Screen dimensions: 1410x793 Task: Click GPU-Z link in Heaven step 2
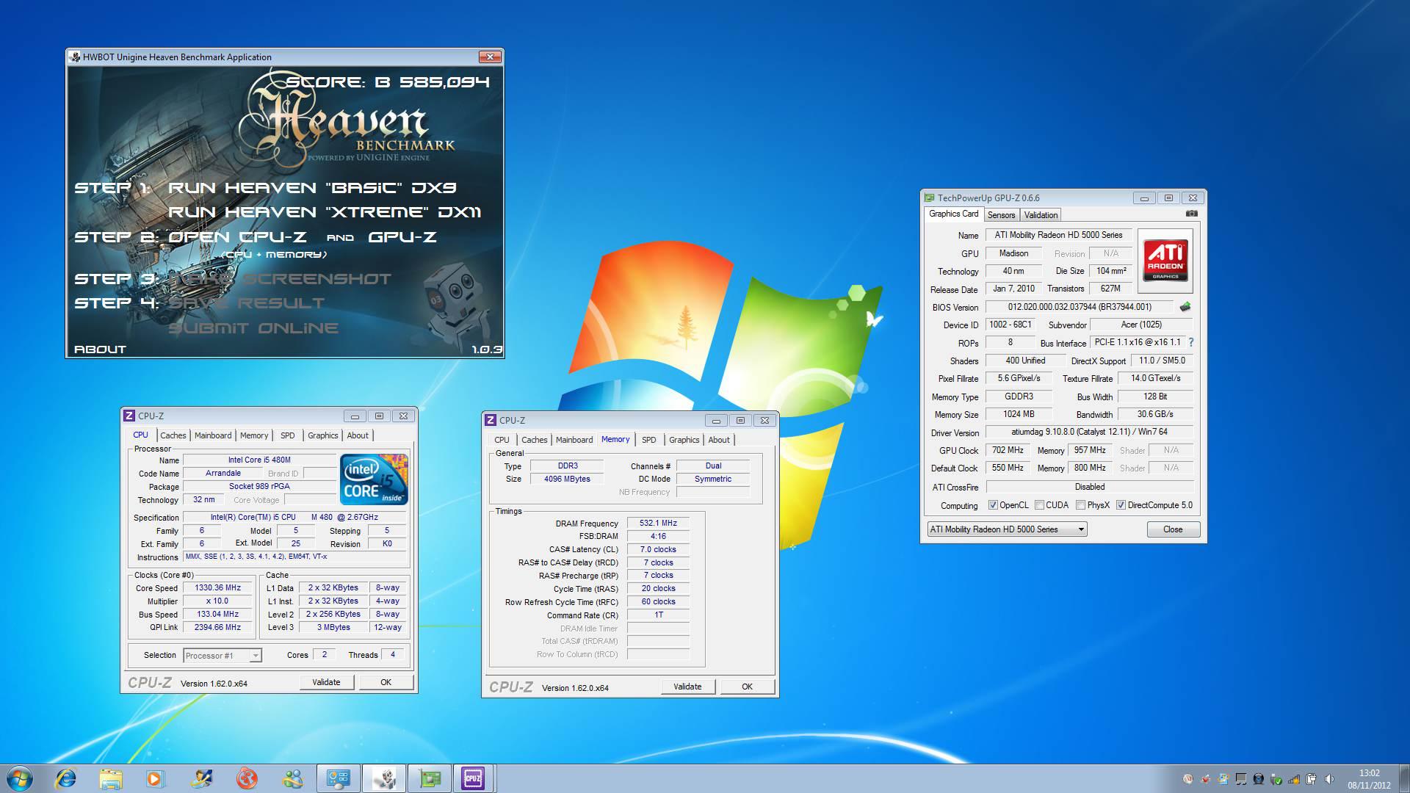click(402, 237)
